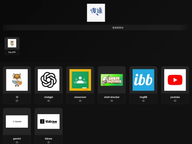Open the YouTube play logo
Viewport: 192px width, 144px height.
[175, 80]
